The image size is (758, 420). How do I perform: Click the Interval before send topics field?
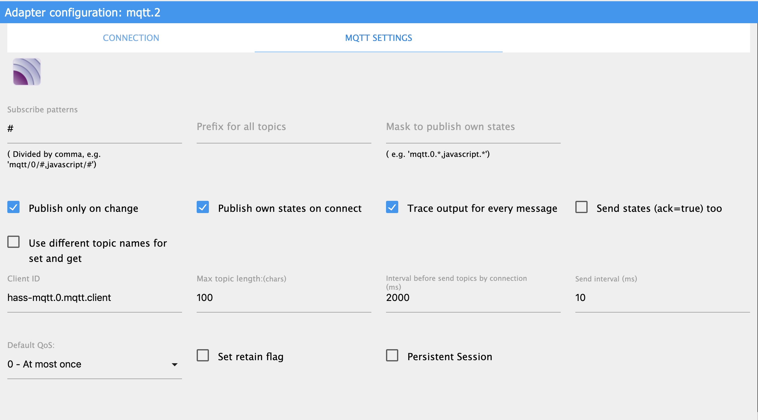(473, 298)
